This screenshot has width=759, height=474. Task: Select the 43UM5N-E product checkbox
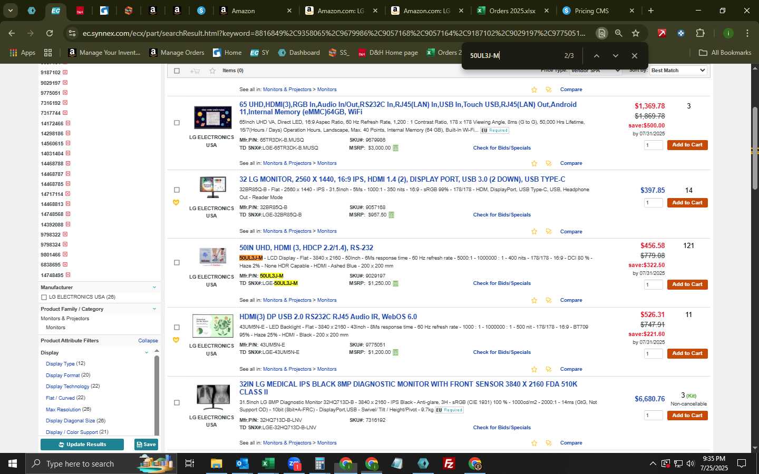click(177, 328)
